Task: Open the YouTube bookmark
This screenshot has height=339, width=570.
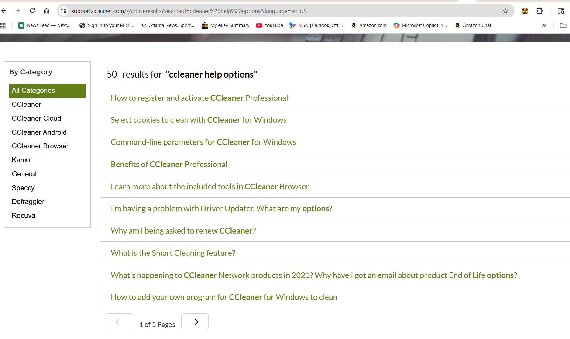Action: coord(269,25)
